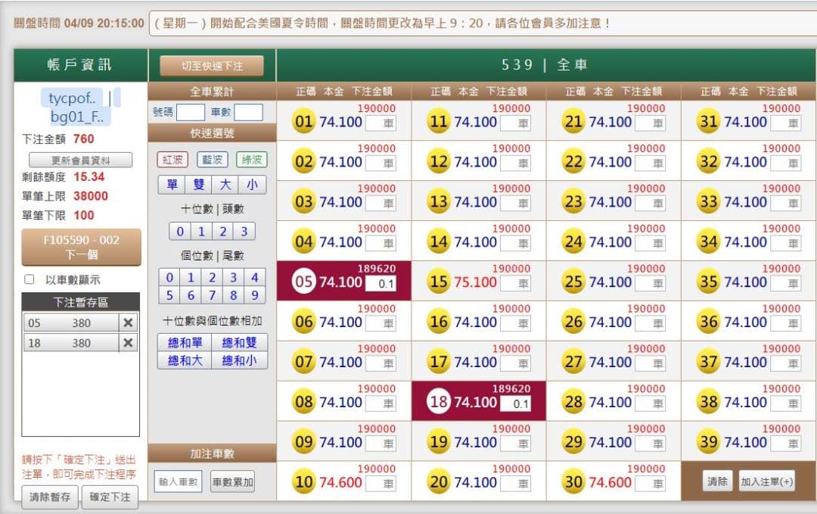Choose ball number 34

[x=709, y=242]
